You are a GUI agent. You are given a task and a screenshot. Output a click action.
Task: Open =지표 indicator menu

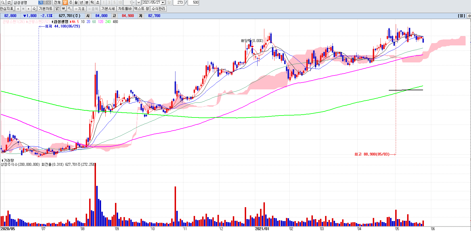click(80, 9)
